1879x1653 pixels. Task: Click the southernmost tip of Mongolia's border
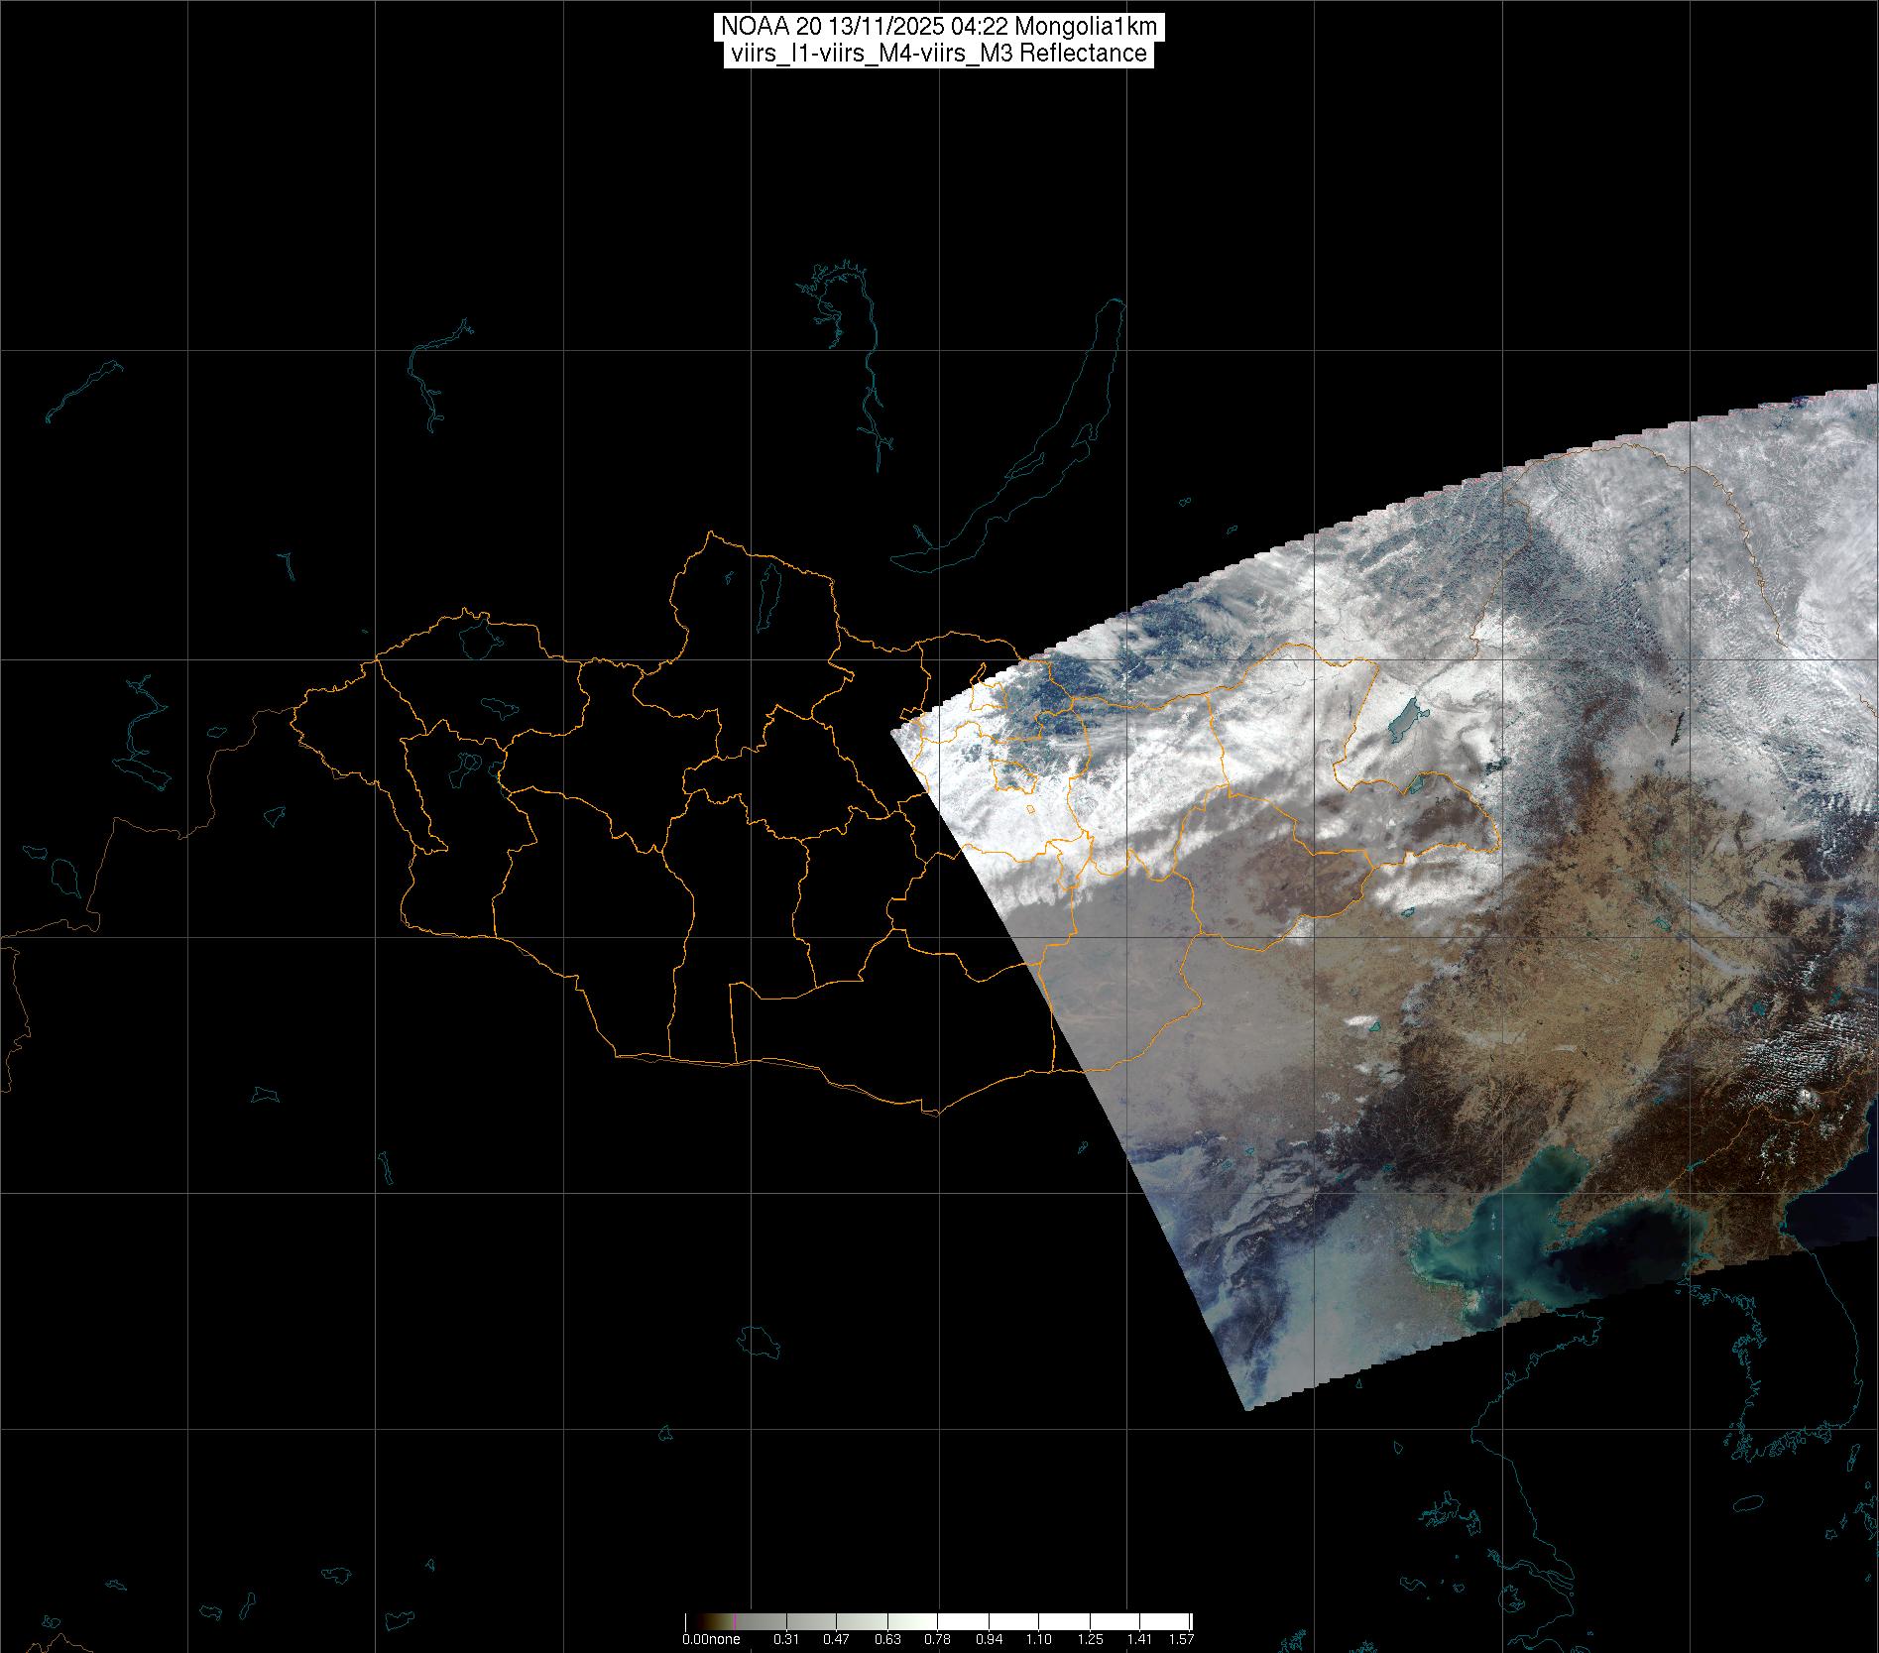932,1113
